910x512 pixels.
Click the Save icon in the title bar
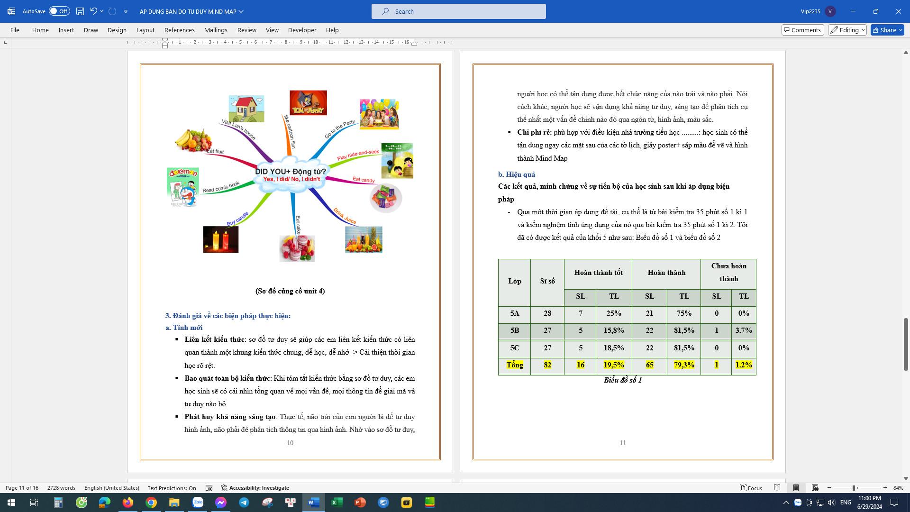(80, 11)
